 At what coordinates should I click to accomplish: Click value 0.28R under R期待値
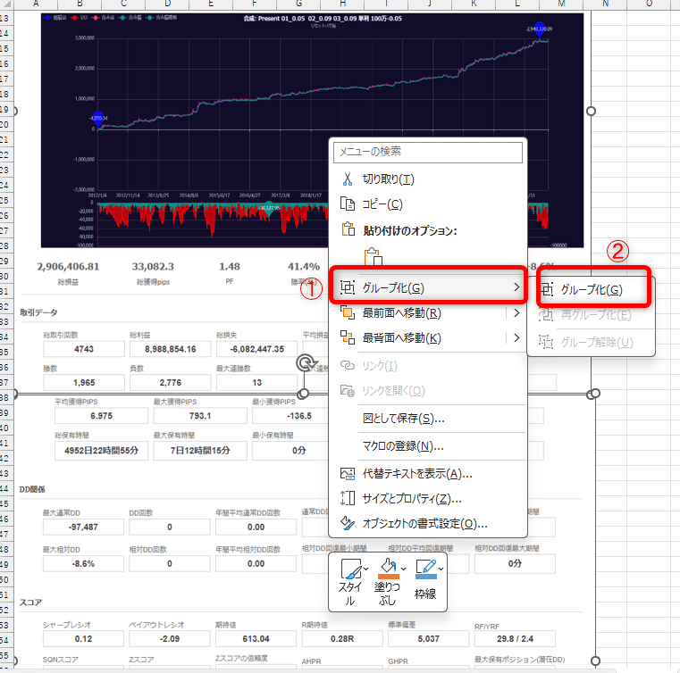[x=342, y=639]
